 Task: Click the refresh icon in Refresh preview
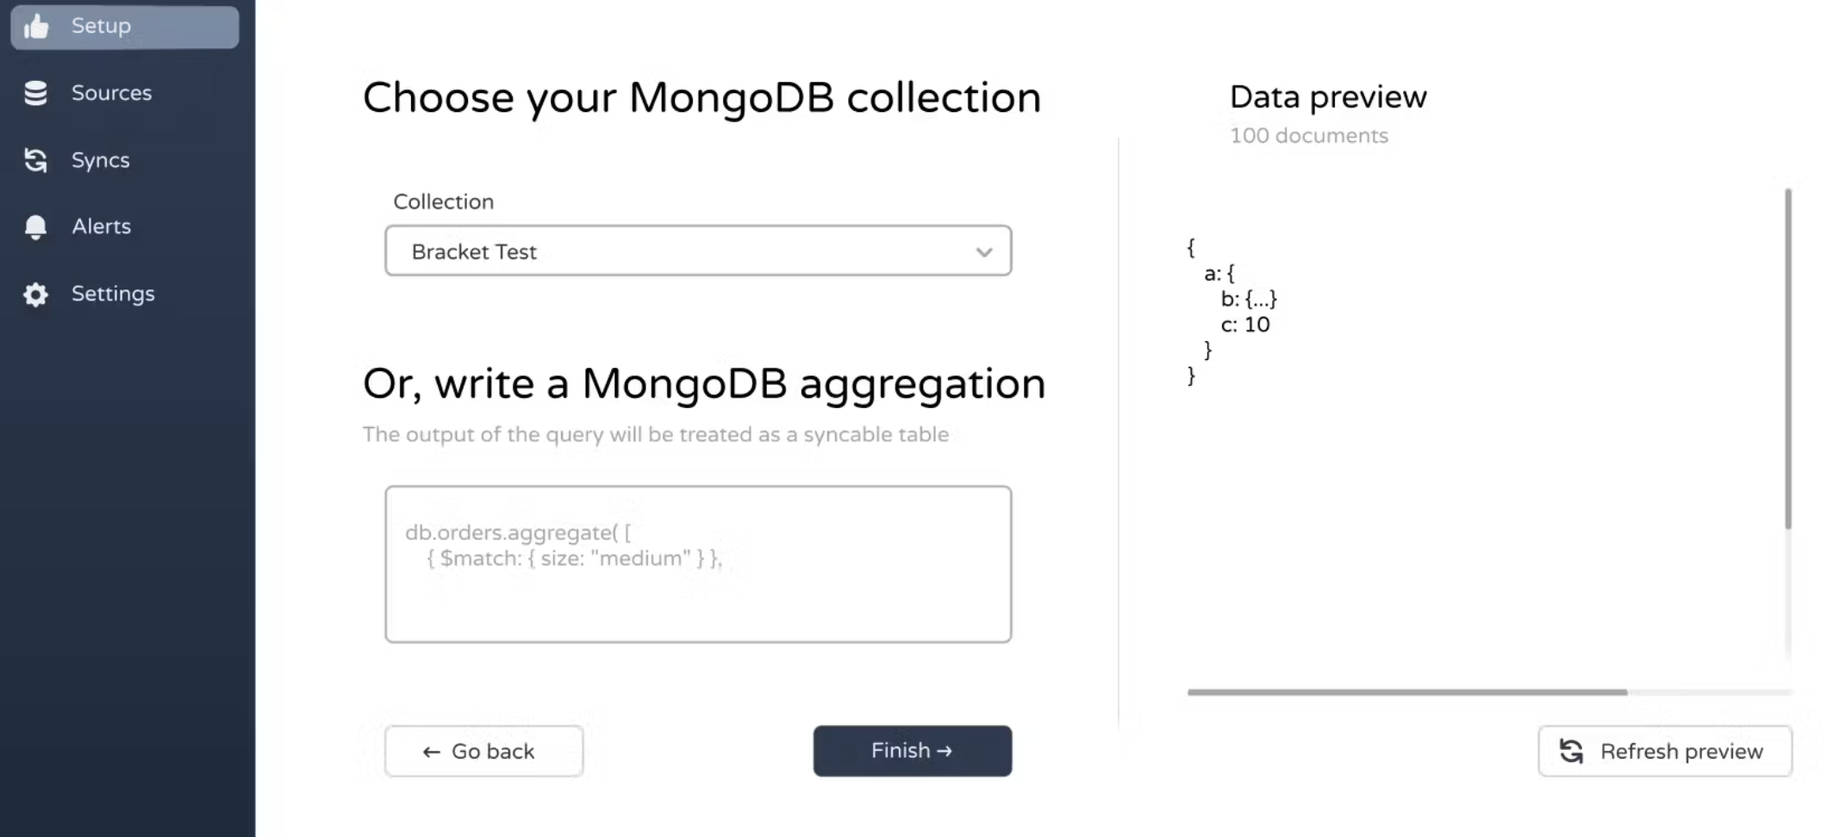(1571, 752)
